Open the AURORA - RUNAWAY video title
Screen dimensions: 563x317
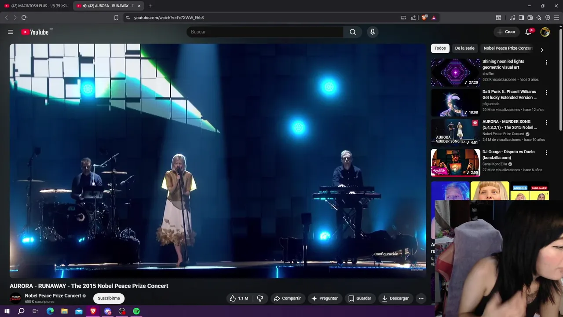coord(89,286)
